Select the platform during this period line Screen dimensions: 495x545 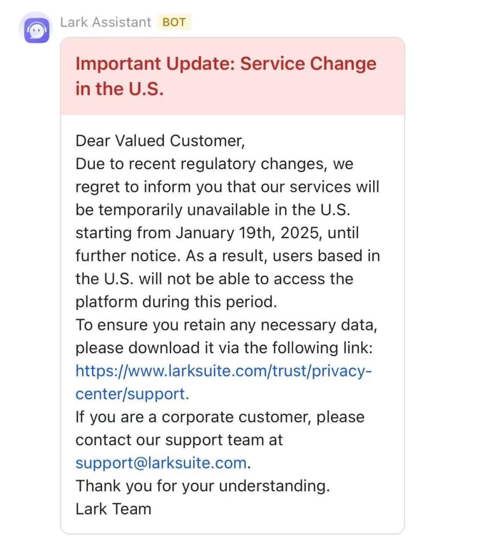click(176, 302)
